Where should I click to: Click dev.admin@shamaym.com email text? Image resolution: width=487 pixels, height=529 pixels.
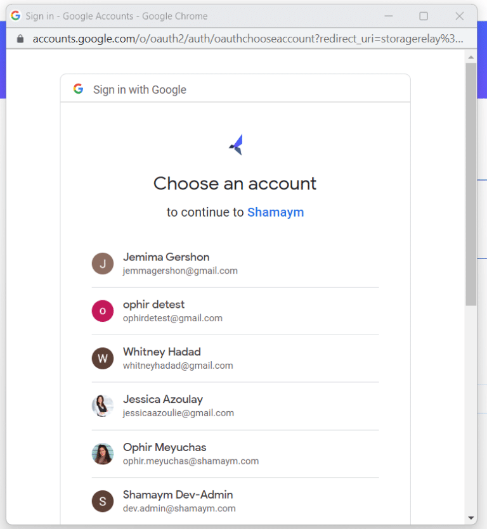point(179,509)
